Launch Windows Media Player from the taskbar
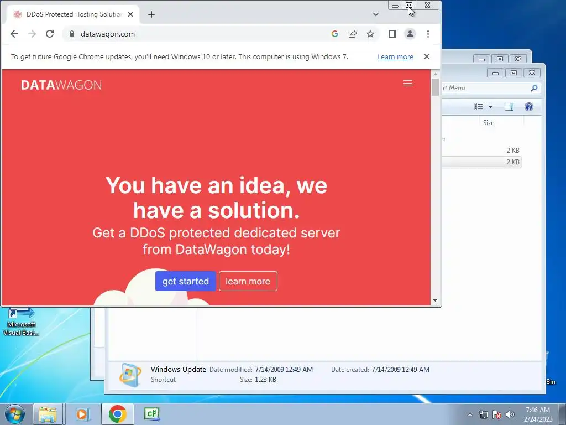This screenshot has height=425, width=566. click(82, 414)
